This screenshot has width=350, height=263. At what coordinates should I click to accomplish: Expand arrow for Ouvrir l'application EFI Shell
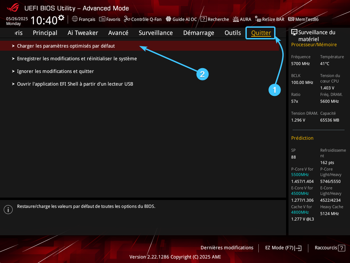[13, 84]
